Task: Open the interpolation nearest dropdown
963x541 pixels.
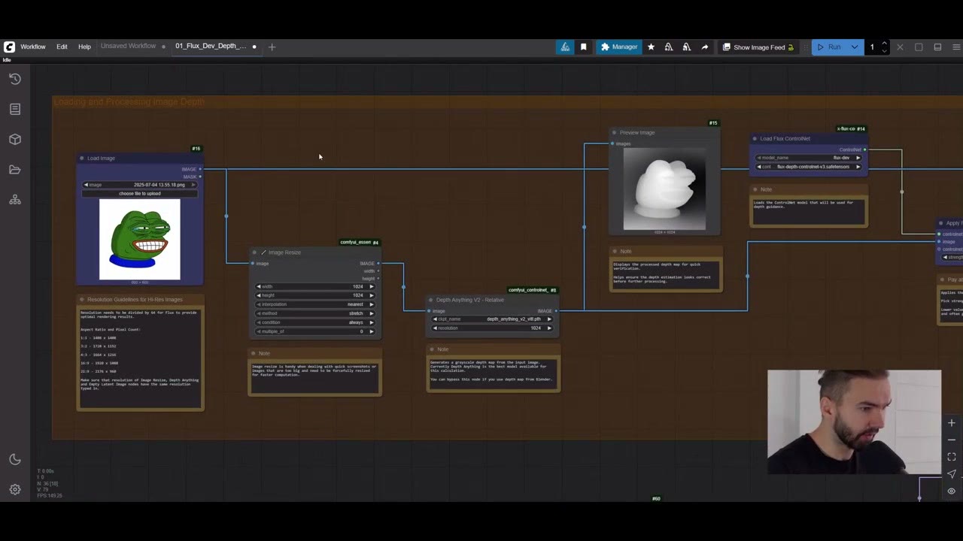Action: pos(315,304)
